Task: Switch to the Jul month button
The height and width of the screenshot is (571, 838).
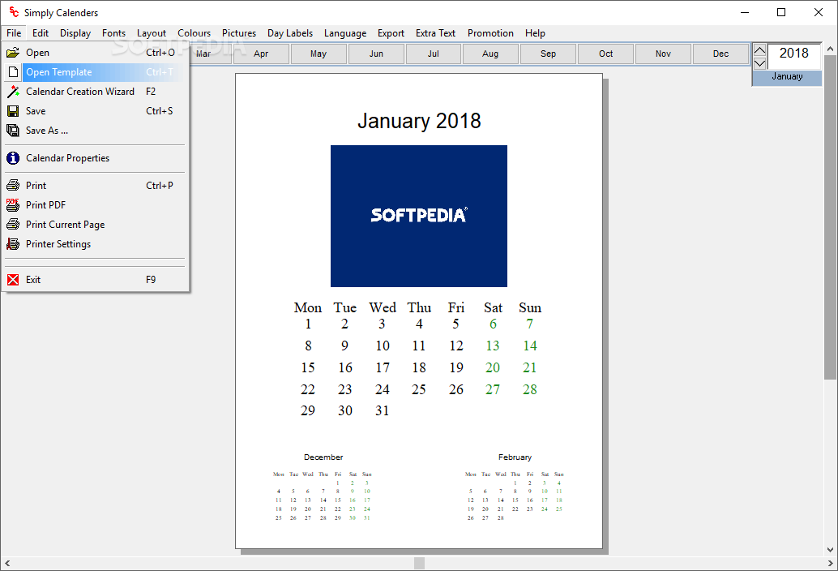Action: tap(434, 54)
